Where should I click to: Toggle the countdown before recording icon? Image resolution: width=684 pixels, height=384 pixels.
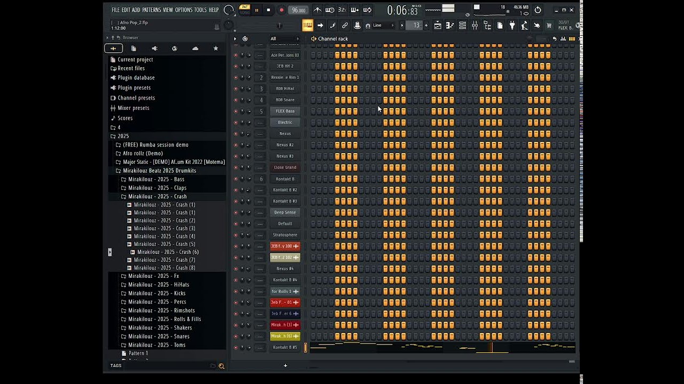pos(342,10)
